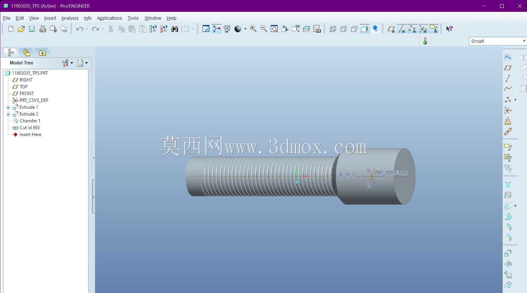Open the Reorient view icon
This screenshot has height=293, width=527.
pos(285,29)
